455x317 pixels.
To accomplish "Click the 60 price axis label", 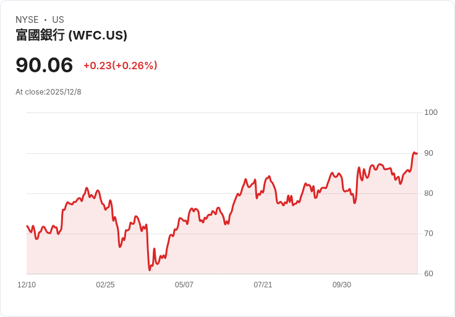I will (428, 274).
